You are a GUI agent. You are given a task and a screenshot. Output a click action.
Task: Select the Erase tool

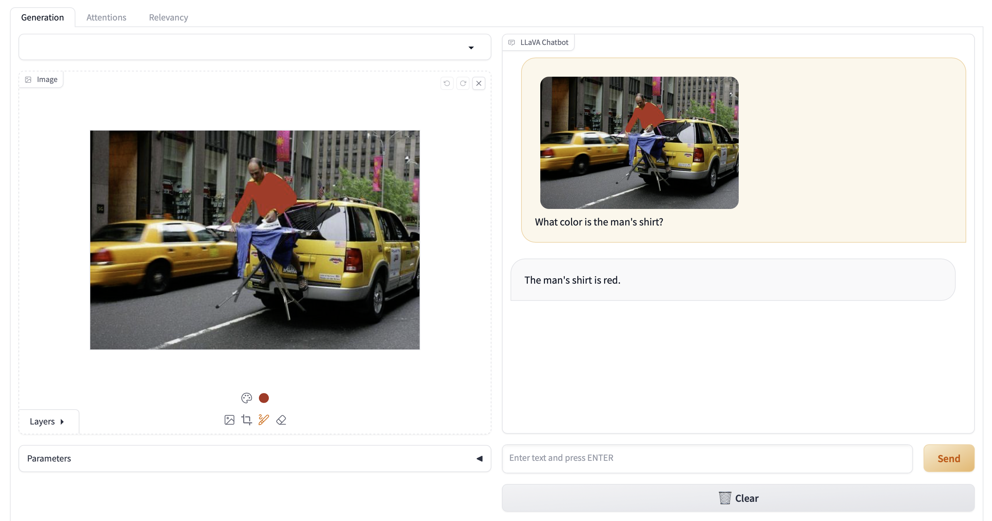click(281, 419)
